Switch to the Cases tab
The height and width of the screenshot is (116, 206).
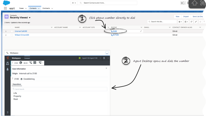(21, 8)
